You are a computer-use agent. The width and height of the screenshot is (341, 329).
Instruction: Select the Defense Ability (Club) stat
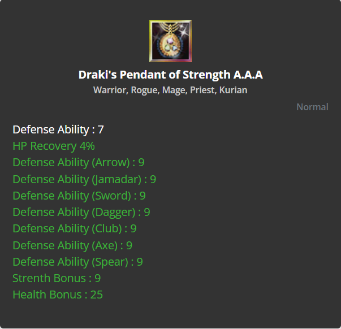coord(75,228)
